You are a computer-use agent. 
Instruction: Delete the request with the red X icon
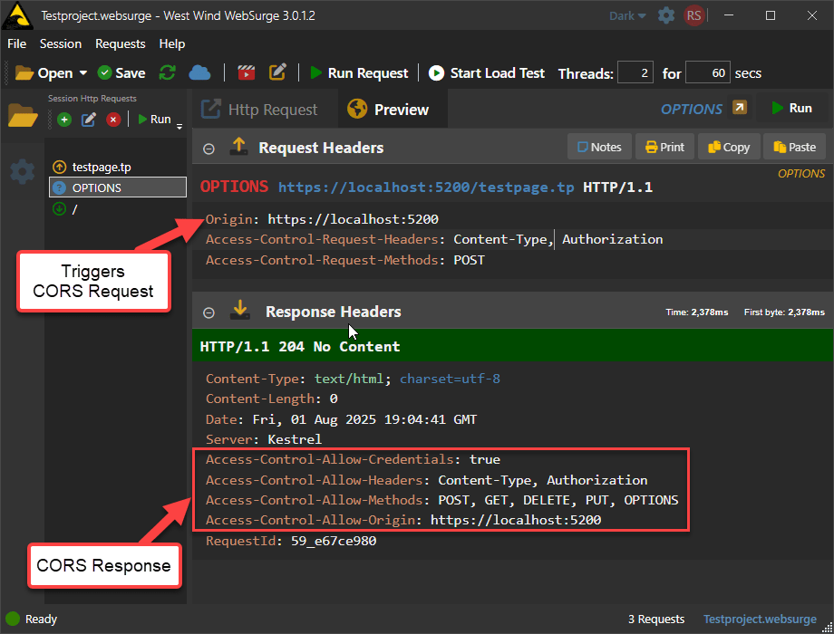113,120
